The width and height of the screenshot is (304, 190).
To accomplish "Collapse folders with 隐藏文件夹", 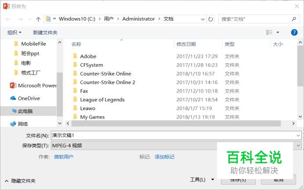I will (20, 181).
